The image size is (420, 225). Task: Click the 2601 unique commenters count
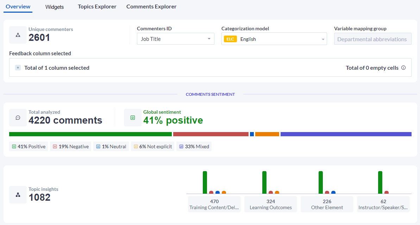39,37
